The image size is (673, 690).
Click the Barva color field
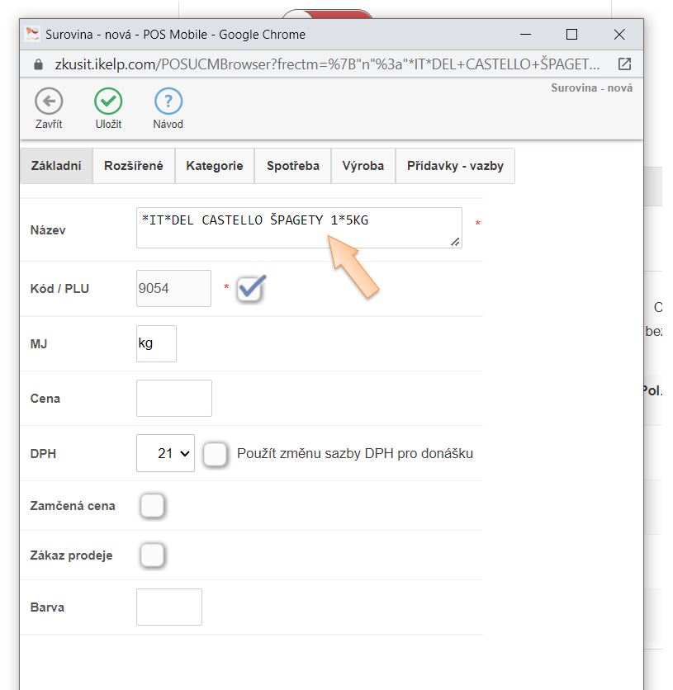[x=168, y=607]
